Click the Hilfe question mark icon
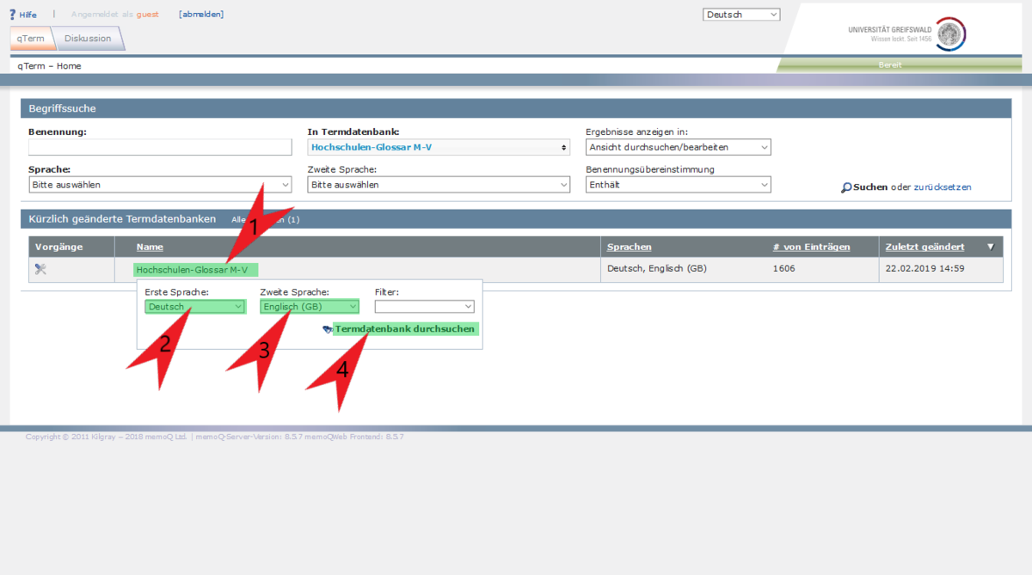The width and height of the screenshot is (1032, 575). click(12, 15)
